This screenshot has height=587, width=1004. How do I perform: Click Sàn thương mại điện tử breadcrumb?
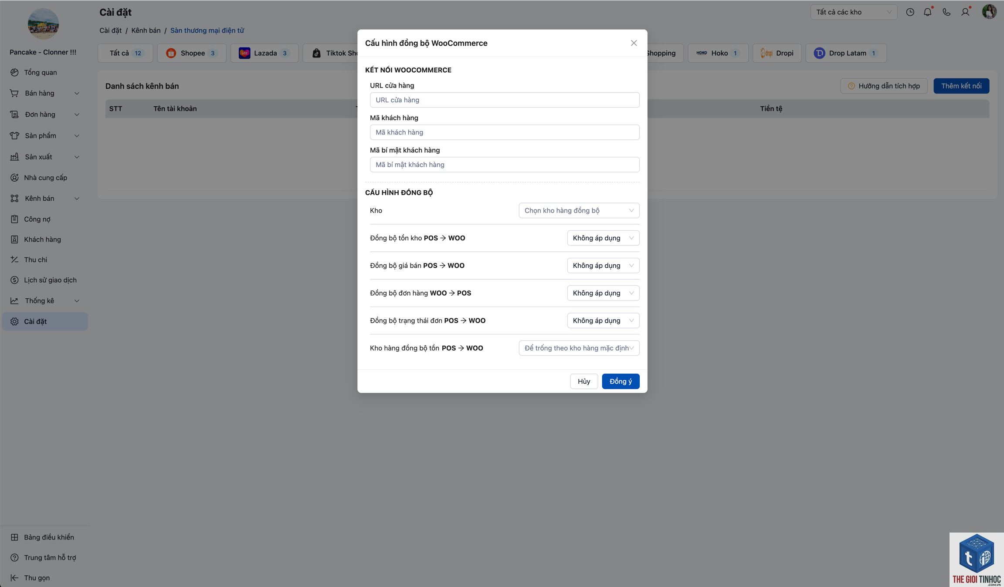coord(207,30)
